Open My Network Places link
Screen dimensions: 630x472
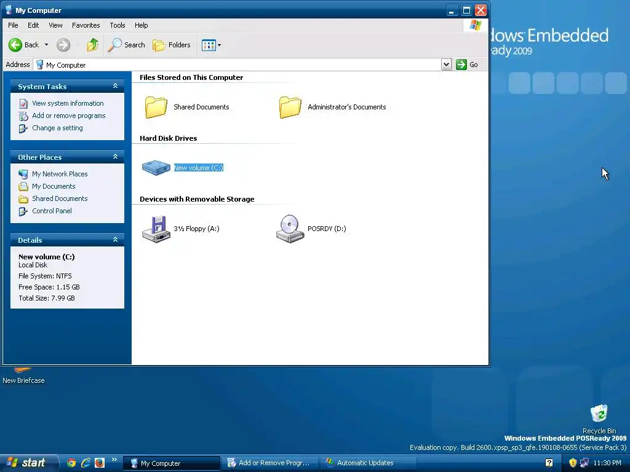[x=60, y=174]
